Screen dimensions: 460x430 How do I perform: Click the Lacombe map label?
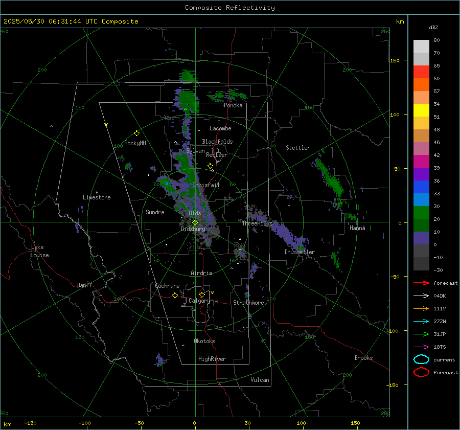(x=220, y=128)
